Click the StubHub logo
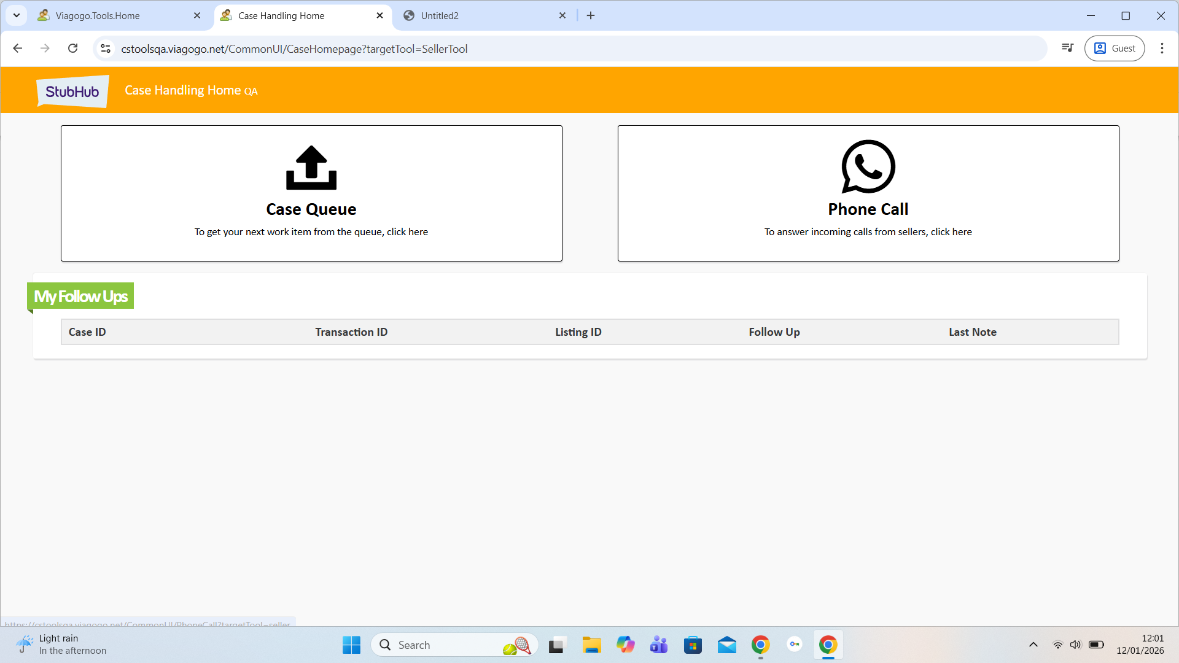 point(72,91)
